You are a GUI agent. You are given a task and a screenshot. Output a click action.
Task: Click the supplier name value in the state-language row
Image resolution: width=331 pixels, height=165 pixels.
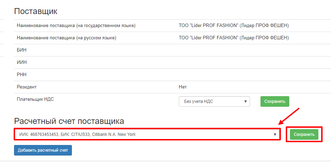click(x=234, y=26)
